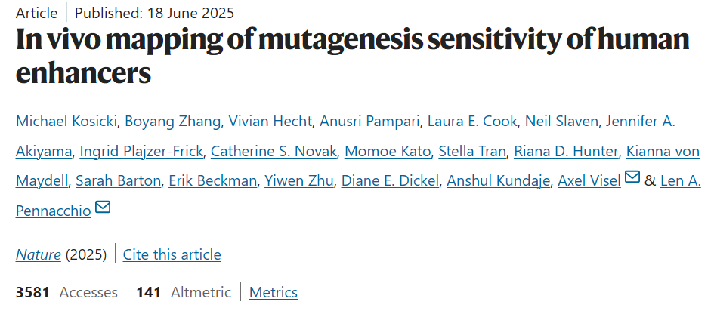This screenshot has height=314, width=714.
Task: Click the Sarah Barton author link
Action: coord(118,181)
